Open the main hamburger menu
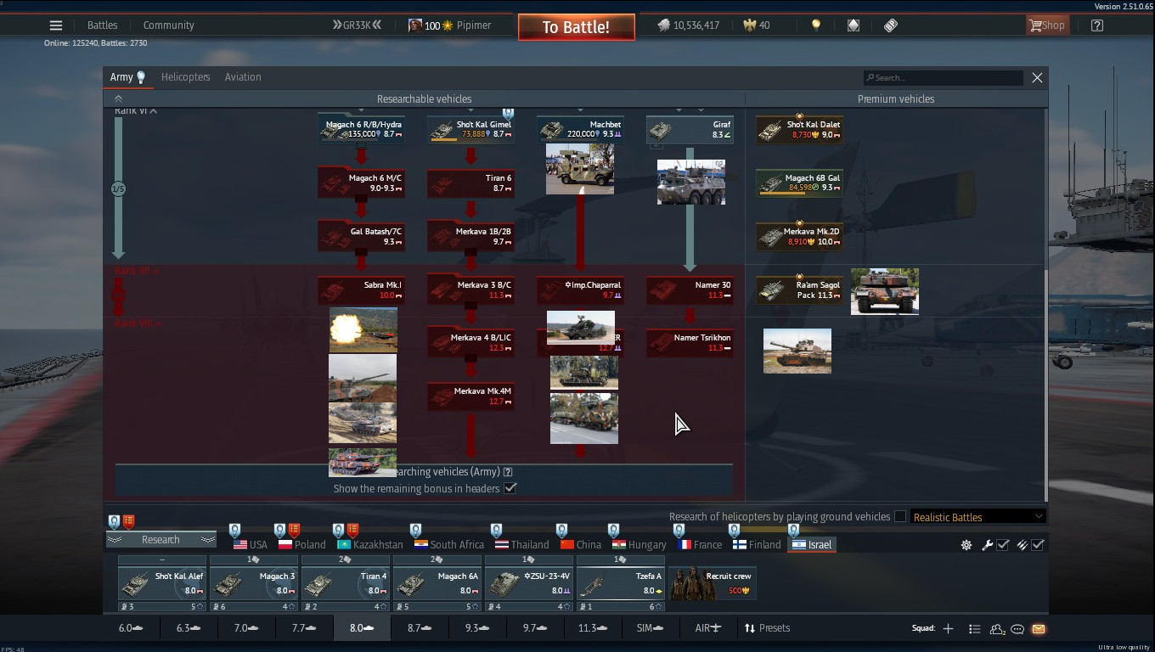 [56, 25]
